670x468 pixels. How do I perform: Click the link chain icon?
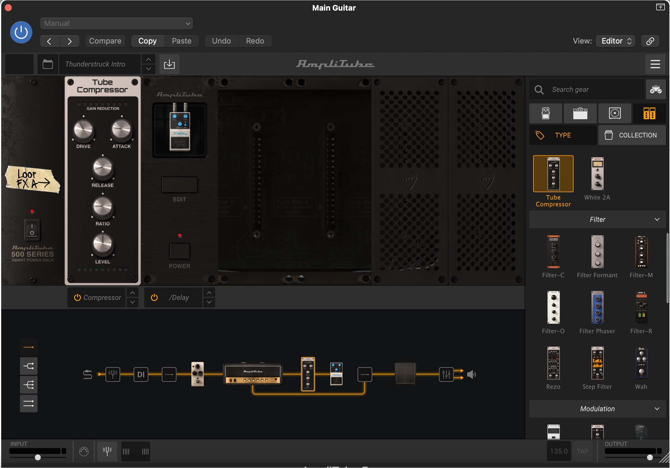(x=650, y=41)
